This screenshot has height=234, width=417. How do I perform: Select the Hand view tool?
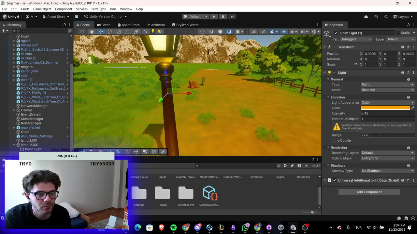pyautogui.click(x=92, y=32)
